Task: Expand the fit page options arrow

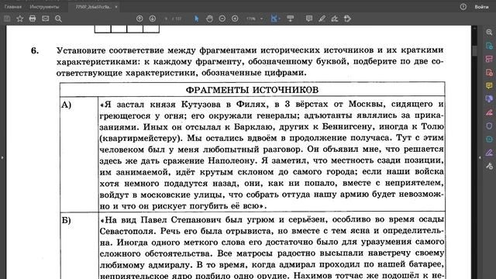Action: tap(280, 19)
